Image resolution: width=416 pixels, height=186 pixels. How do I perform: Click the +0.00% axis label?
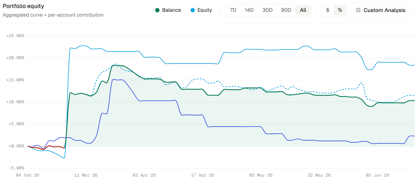[x=16, y=146]
